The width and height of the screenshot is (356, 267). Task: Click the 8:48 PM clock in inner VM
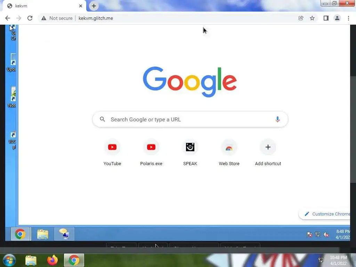pyautogui.click(x=343, y=234)
